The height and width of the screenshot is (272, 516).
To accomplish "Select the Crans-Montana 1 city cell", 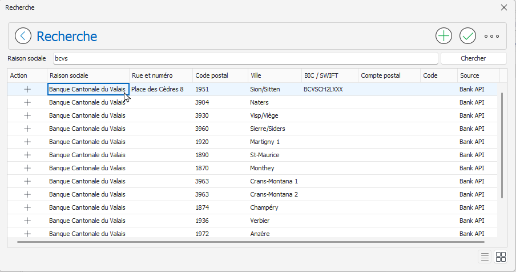I will 275,182.
